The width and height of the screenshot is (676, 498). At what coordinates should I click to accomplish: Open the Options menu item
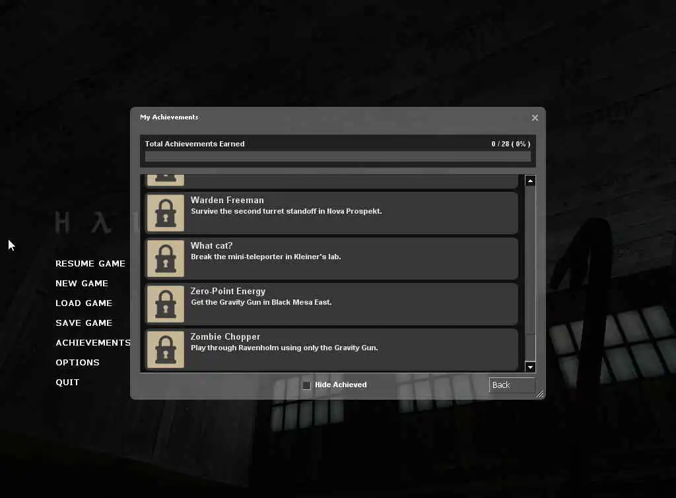point(77,363)
